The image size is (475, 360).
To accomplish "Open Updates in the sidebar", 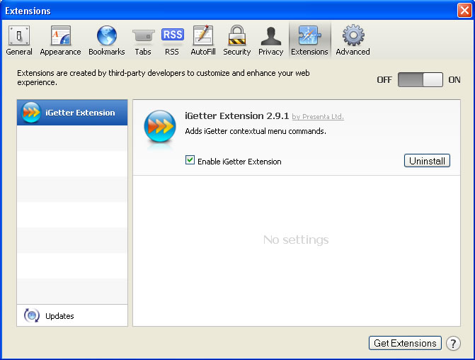I will click(72, 316).
